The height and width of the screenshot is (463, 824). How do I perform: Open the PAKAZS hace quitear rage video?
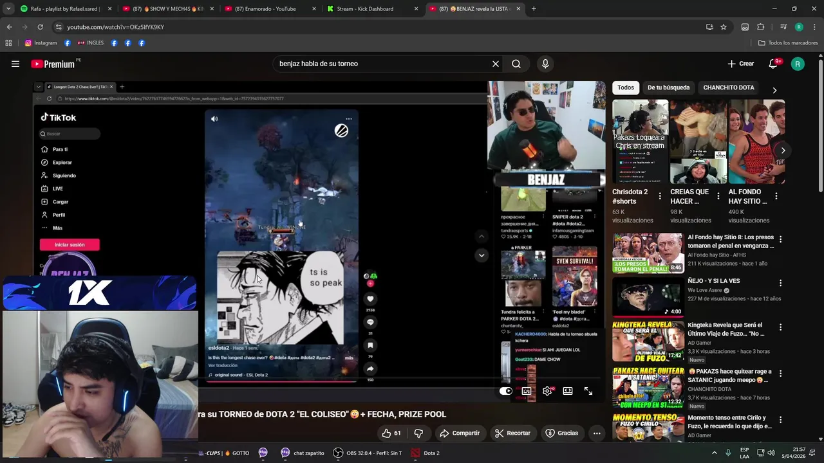pyautogui.click(x=648, y=386)
